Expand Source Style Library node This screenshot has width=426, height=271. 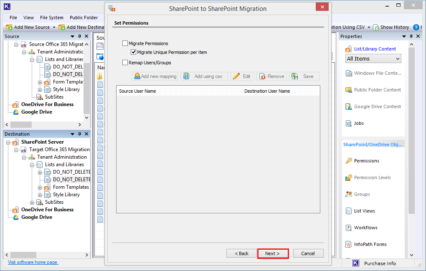(x=40, y=90)
